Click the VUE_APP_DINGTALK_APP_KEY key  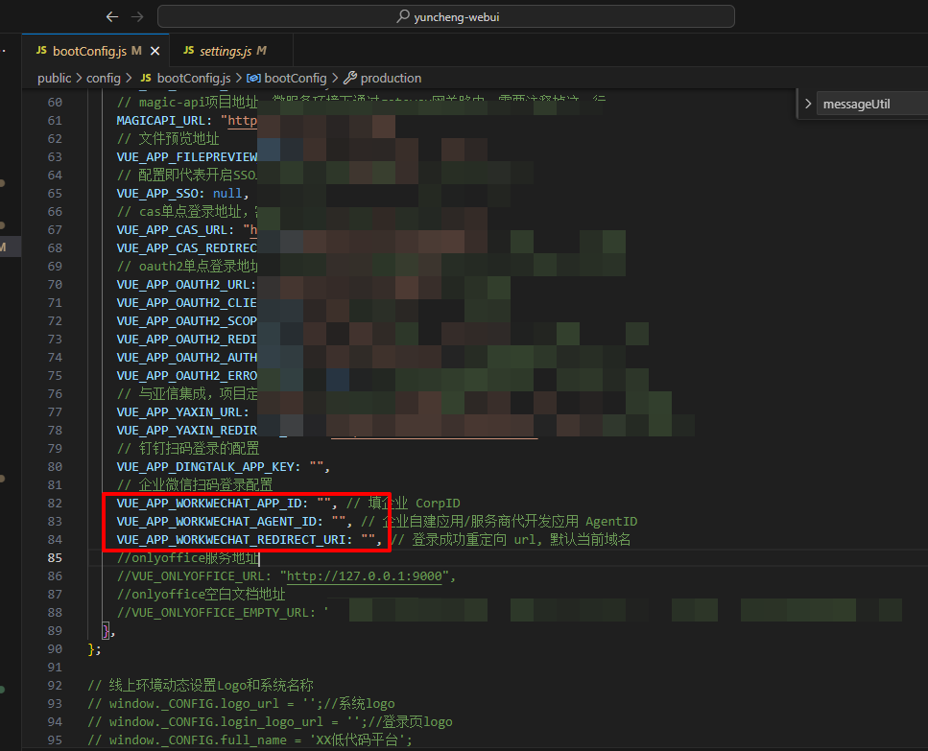point(205,466)
